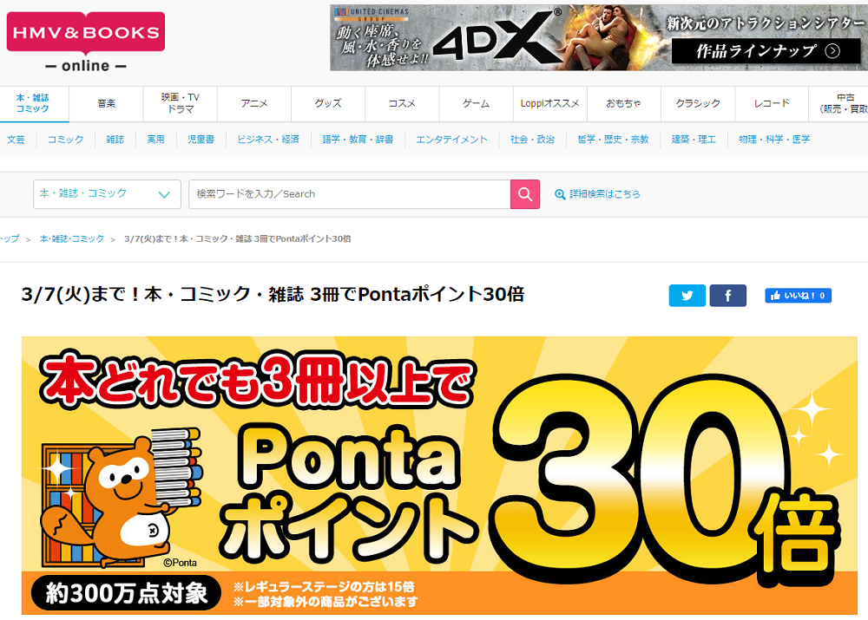The image size is (868, 620).
Task: Select the アニメ main tab
Action: 254,103
